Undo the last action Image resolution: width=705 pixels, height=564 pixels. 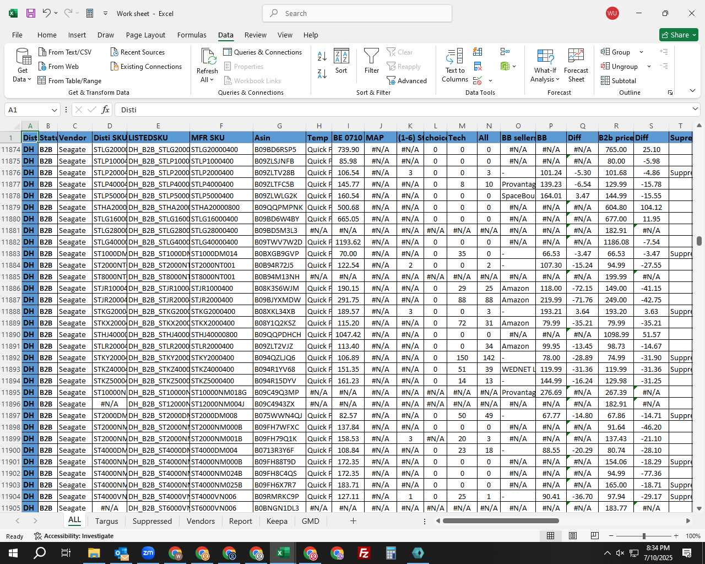(47, 13)
